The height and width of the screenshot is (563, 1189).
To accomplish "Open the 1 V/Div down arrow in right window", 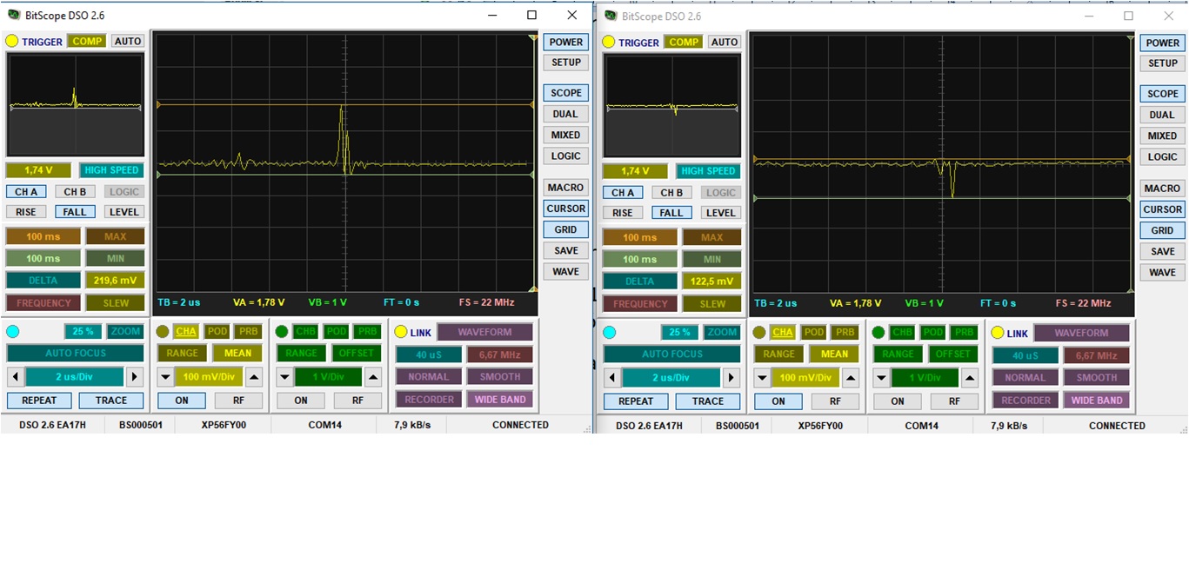I will coord(881,378).
